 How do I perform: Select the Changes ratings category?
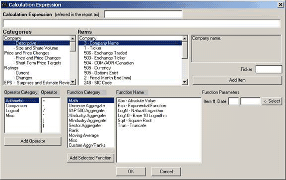[x=36, y=78]
